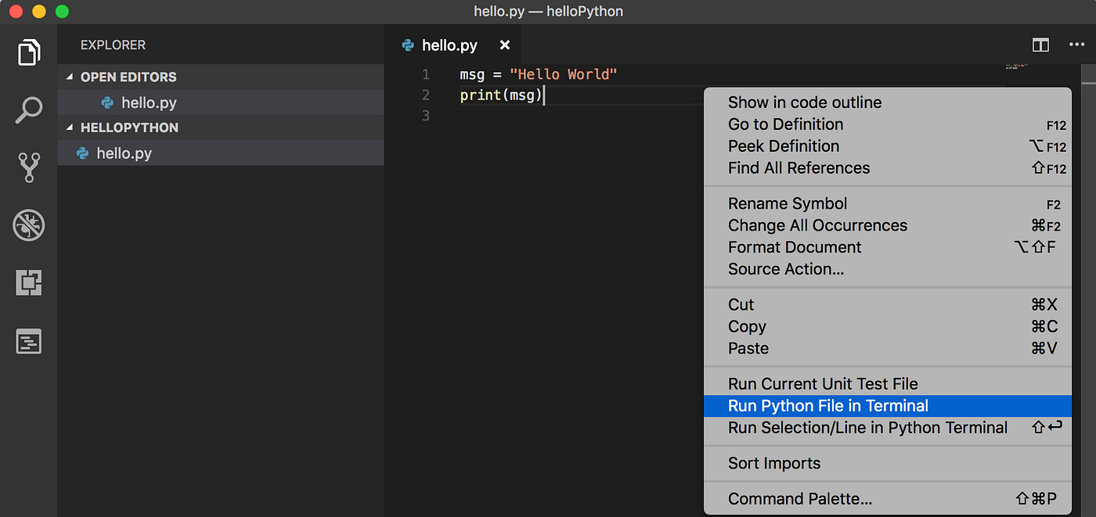Collapse the Open Editors section
1096x517 pixels.
point(70,77)
